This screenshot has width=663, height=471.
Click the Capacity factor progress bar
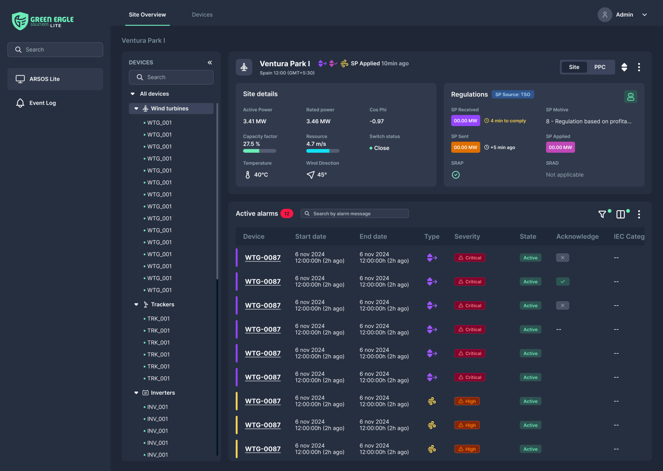tap(260, 151)
